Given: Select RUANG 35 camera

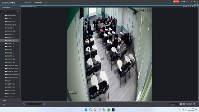Looking at the screenshot, I should click(10, 34).
